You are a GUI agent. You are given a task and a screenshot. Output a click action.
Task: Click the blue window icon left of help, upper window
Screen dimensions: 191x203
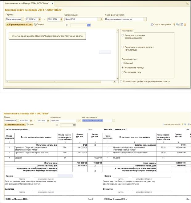tap(182, 24)
